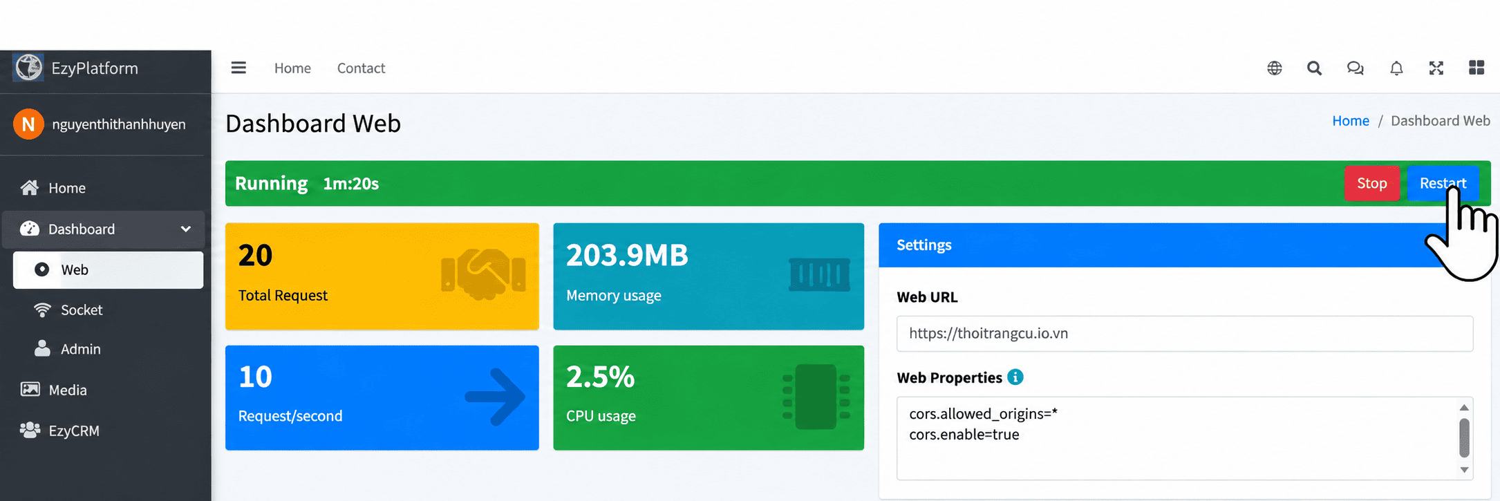
Task: Click the Request/second label
Action: (x=290, y=416)
